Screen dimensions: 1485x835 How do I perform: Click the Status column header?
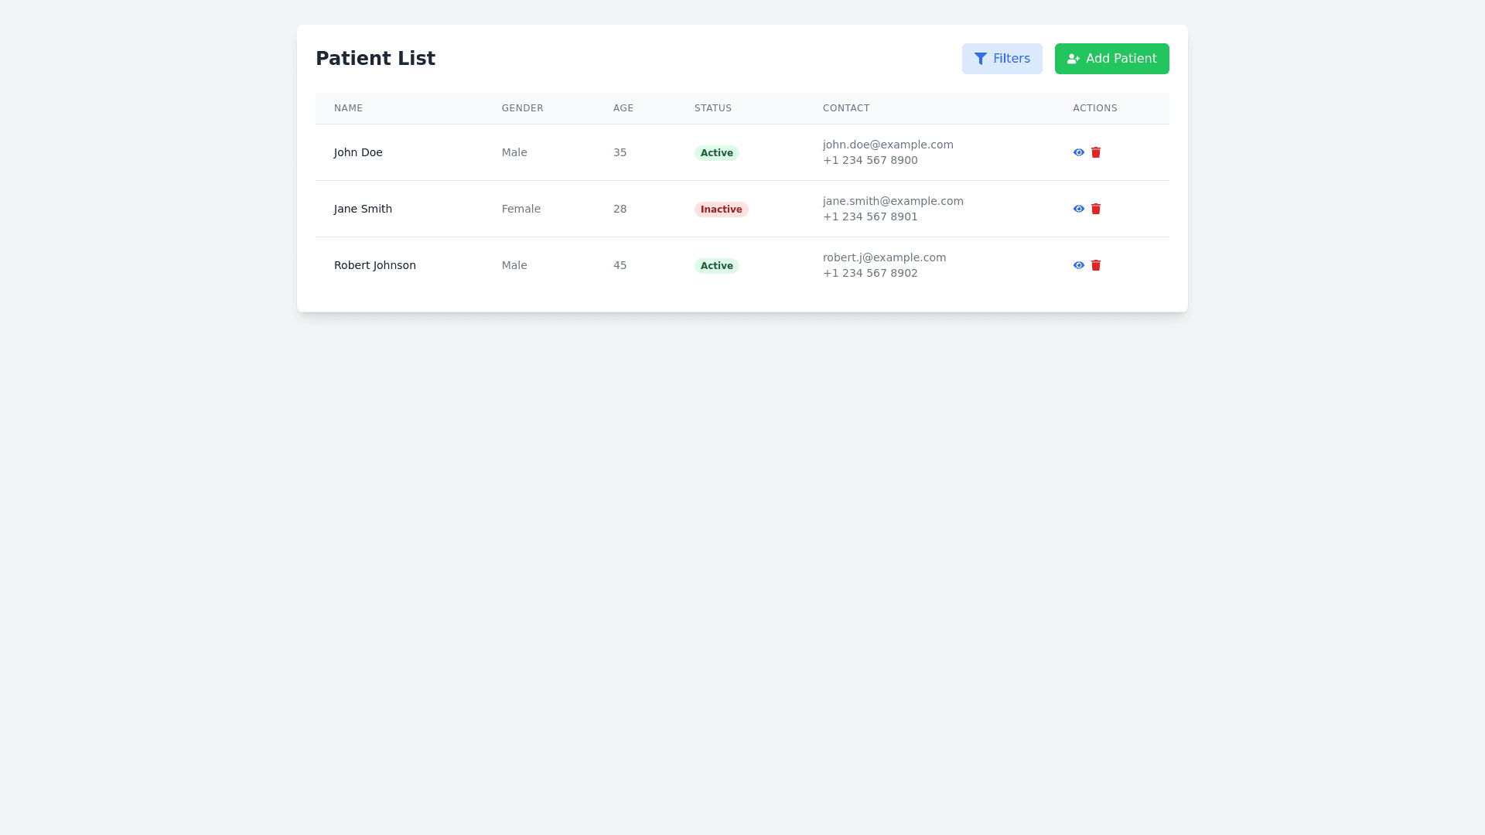pos(712,108)
